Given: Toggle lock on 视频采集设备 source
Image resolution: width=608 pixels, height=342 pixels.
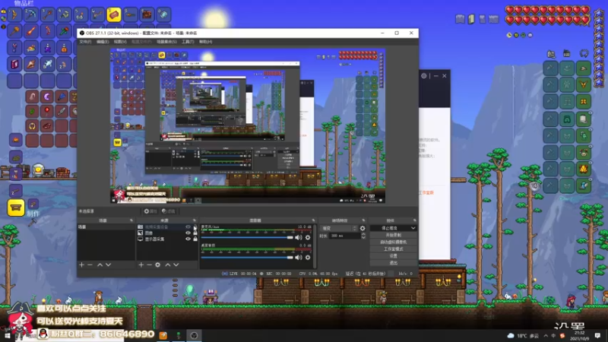Looking at the screenshot, I should pos(195,226).
